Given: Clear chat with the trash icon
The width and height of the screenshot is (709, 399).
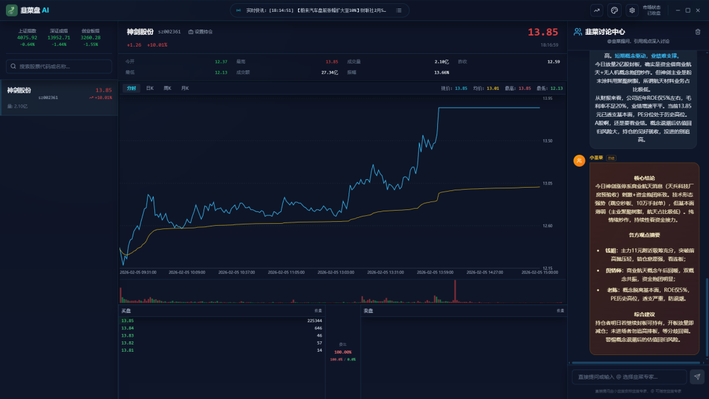Looking at the screenshot, I should point(697,31).
